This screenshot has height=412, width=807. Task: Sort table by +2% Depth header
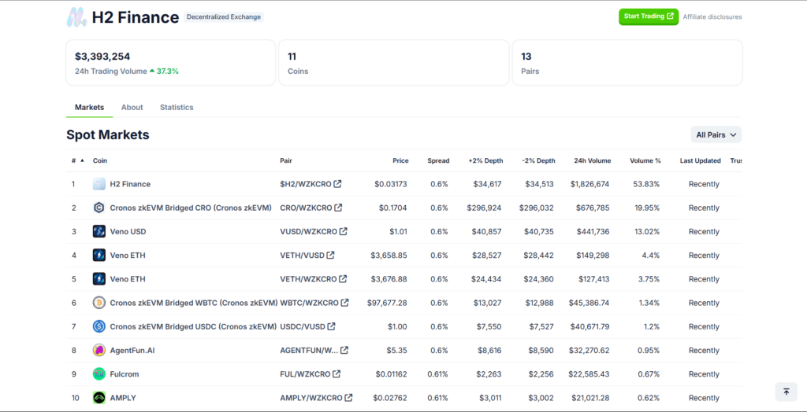(485, 161)
